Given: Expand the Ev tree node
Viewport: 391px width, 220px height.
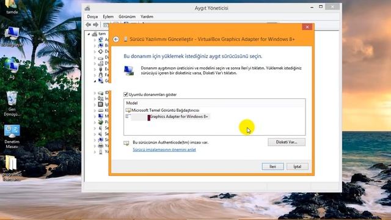Looking at the screenshot, I should [95, 69].
